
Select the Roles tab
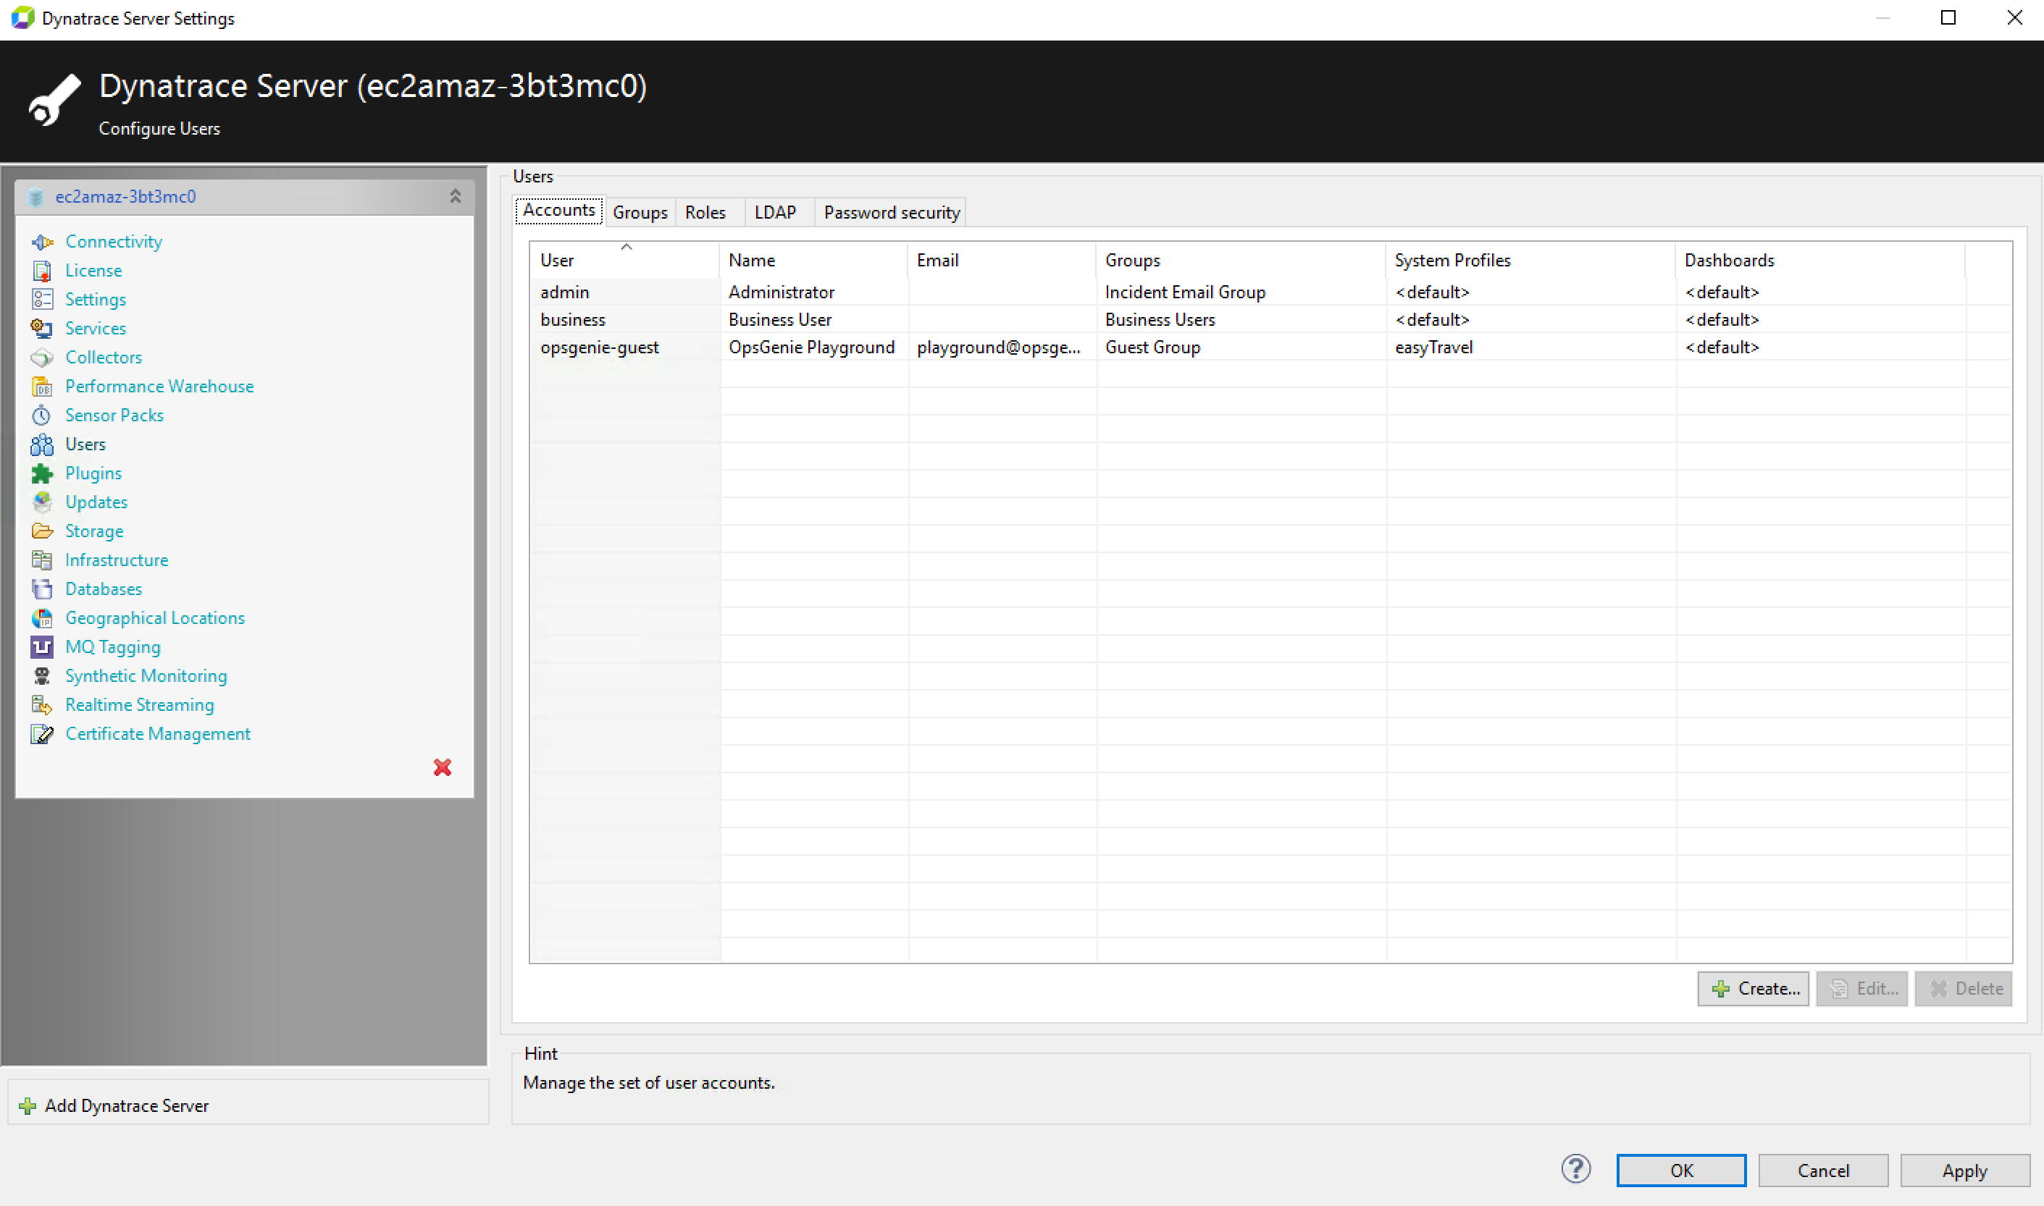[x=705, y=211]
